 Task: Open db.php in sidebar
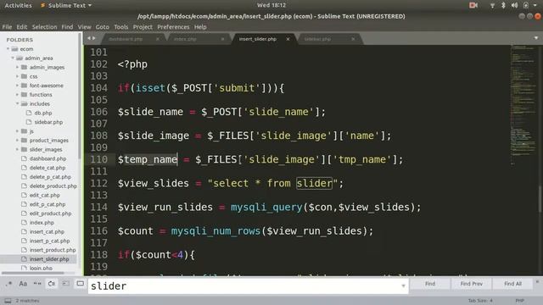coord(43,113)
